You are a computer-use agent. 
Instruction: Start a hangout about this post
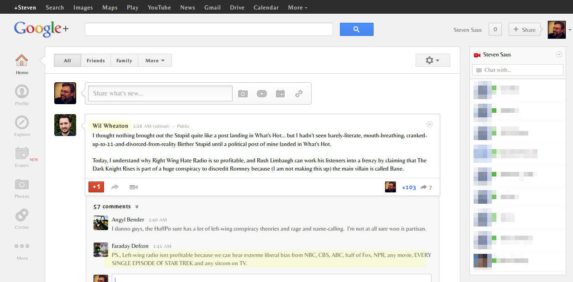134,187
